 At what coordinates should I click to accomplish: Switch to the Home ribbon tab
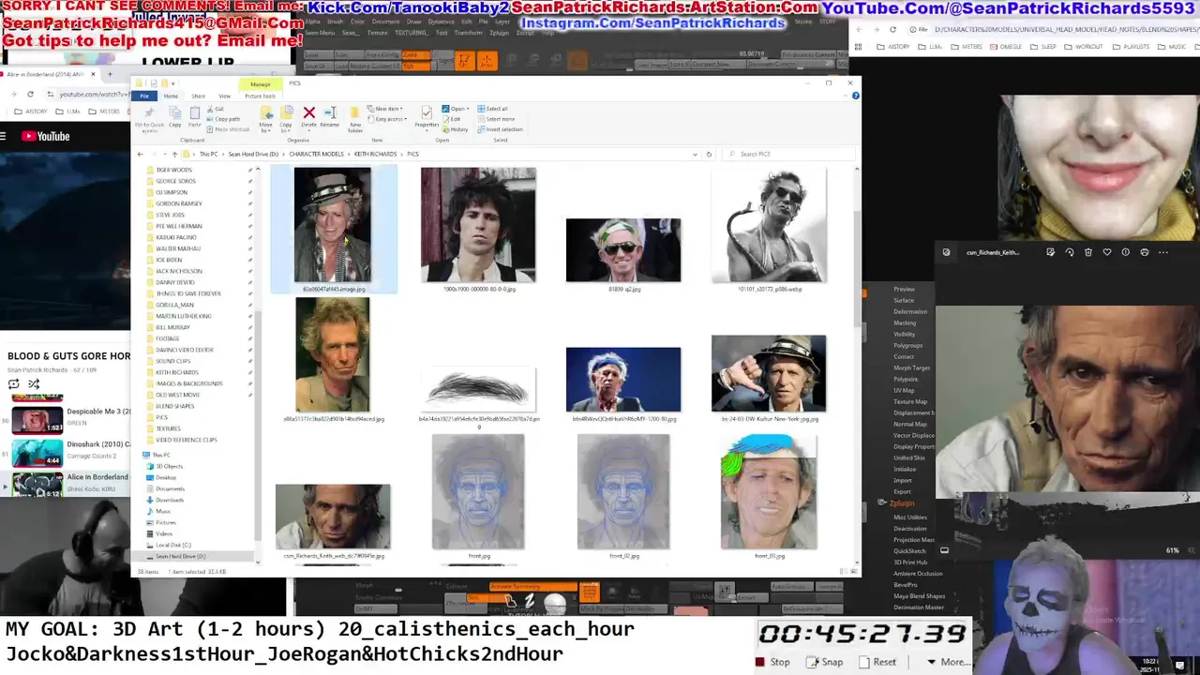171,96
